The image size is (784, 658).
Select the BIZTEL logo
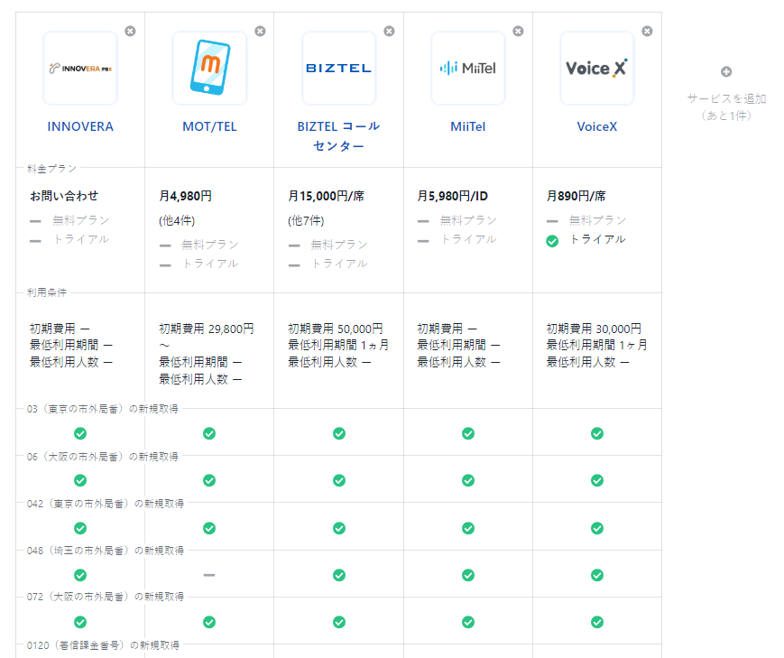338,66
